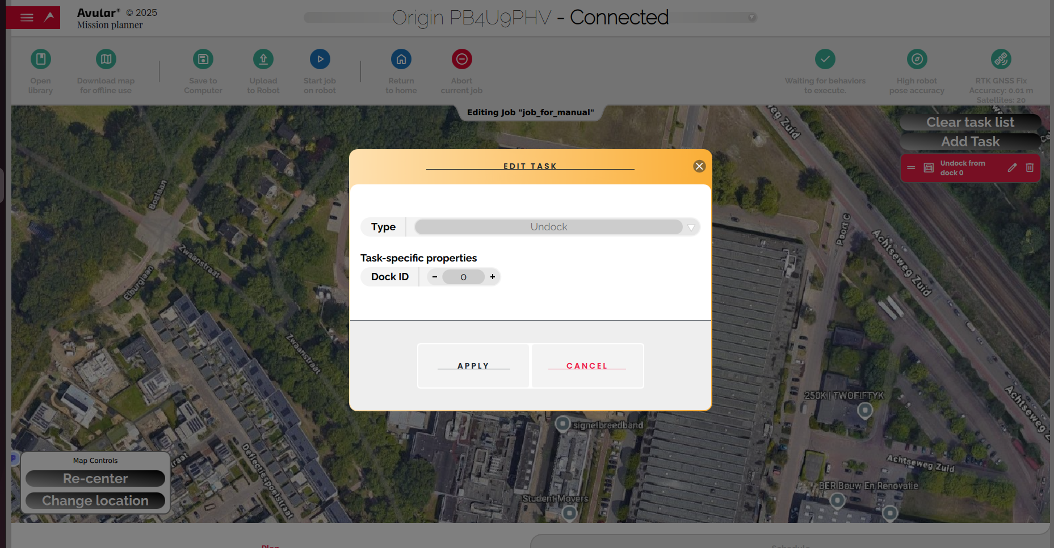Click the Upload to Robot icon

(x=263, y=59)
